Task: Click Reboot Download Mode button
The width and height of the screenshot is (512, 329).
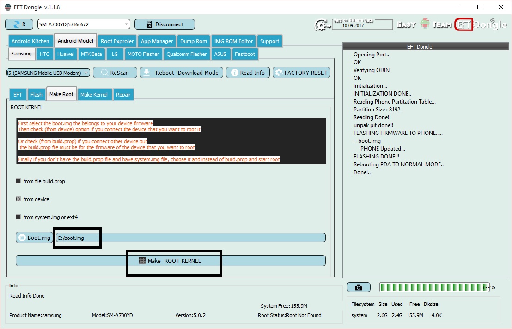Action: point(182,73)
